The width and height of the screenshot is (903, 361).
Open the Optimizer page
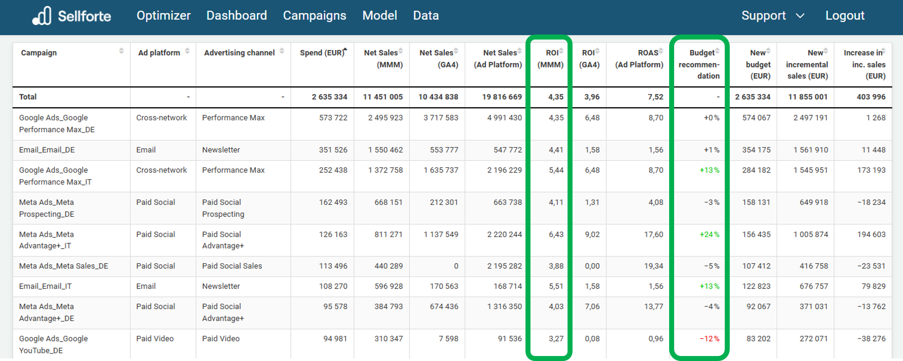(163, 16)
